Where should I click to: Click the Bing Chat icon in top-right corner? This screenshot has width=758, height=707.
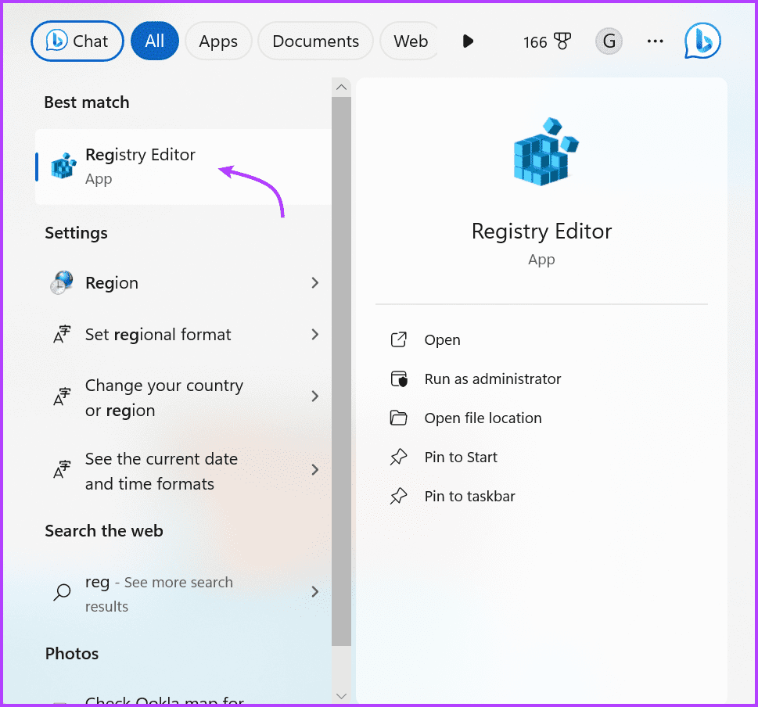click(702, 41)
